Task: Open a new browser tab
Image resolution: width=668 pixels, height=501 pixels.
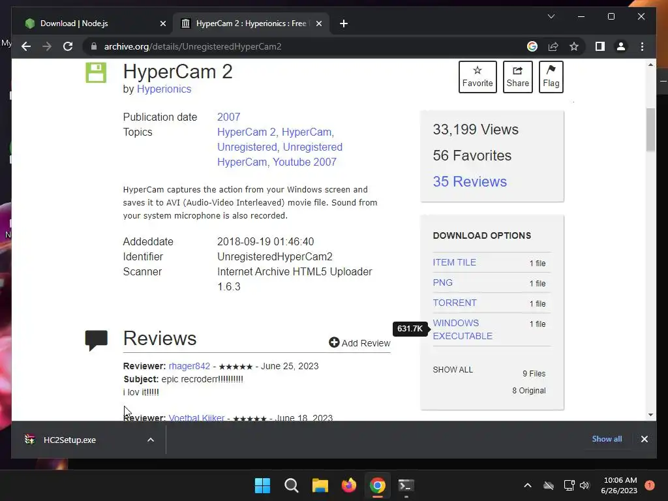Action: coord(343,23)
